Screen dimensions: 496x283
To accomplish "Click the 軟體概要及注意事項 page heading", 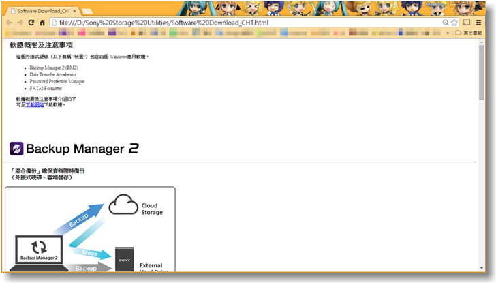I will click(41, 45).
